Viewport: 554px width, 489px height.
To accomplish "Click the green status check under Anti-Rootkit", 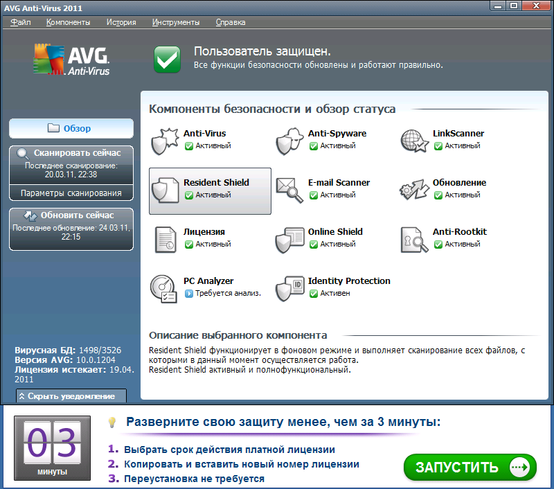I will point(438,244).
